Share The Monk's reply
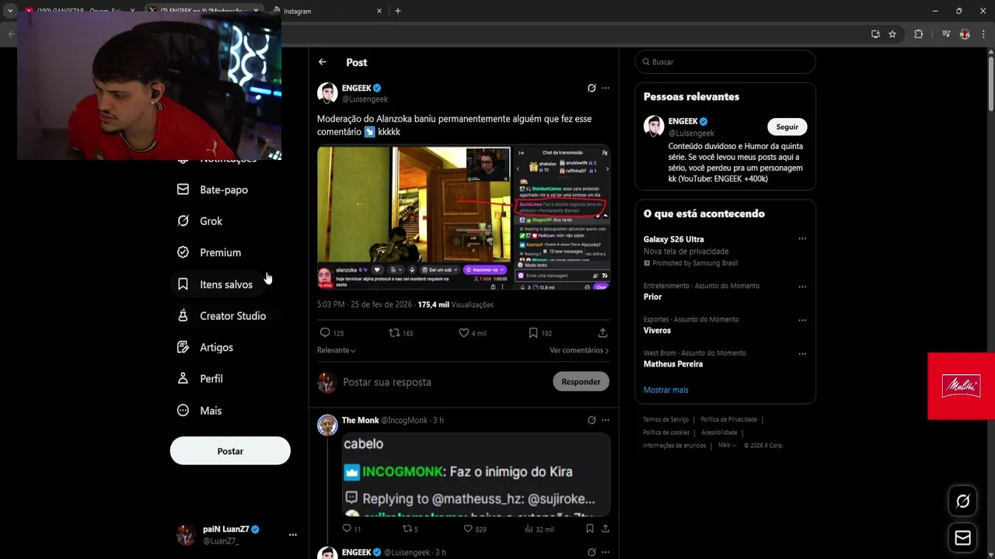The height and width of the screenshot is (559, 995). point(605,529)
